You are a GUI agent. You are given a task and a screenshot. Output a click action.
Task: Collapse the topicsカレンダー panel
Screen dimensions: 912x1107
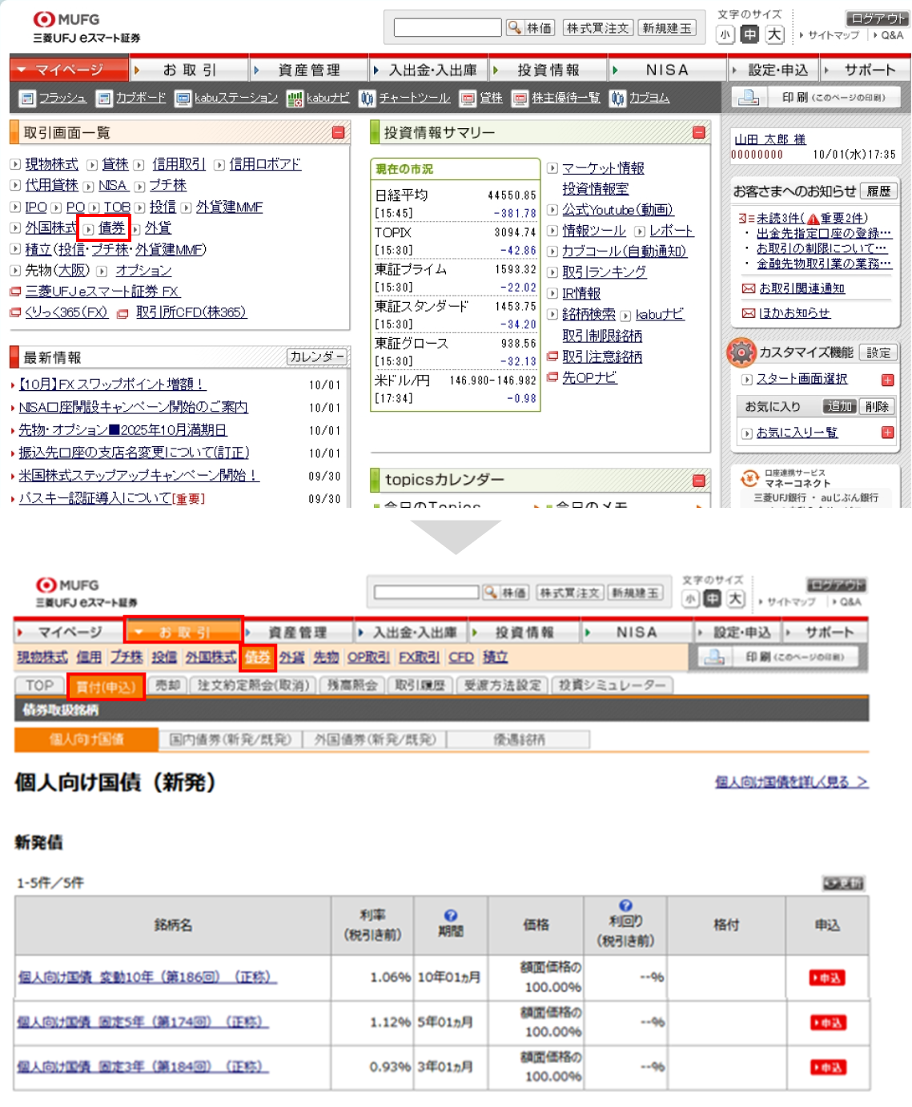[699, 481]
